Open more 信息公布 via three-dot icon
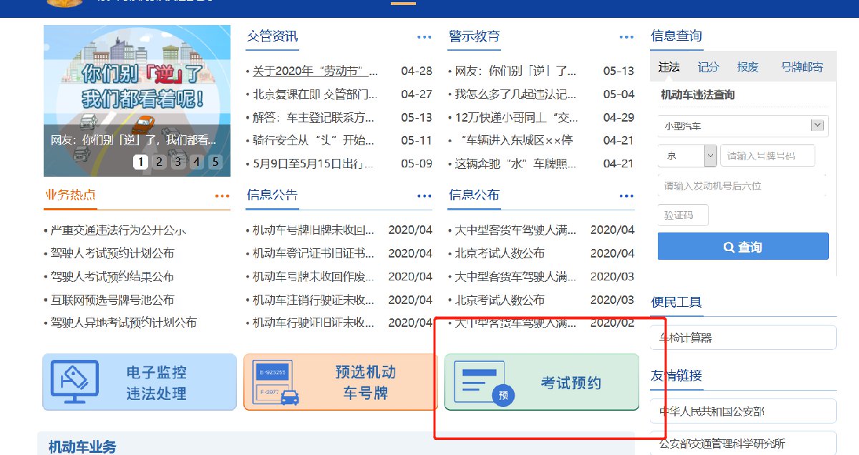 [x=626, y=196]
